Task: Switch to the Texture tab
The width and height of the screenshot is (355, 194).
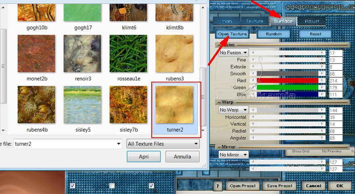Action: pyautogui.click(x=255, y=21)
